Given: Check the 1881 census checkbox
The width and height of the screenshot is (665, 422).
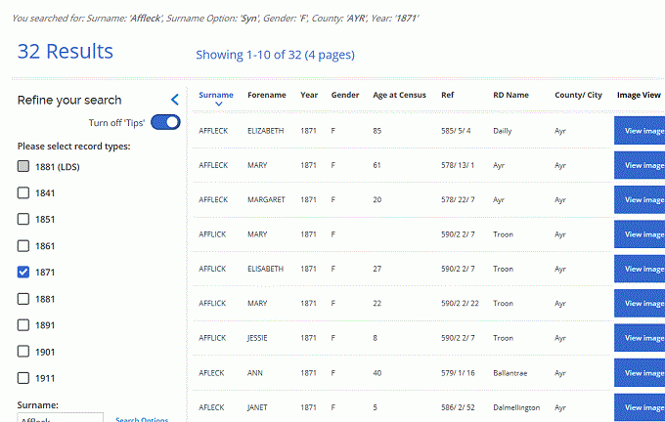Looking at the screenshot, I should tap(23, 299).
